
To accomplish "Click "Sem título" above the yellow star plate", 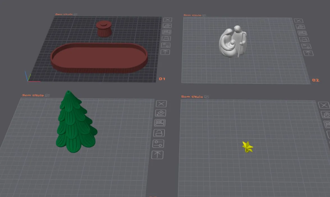I will (192, 97).
